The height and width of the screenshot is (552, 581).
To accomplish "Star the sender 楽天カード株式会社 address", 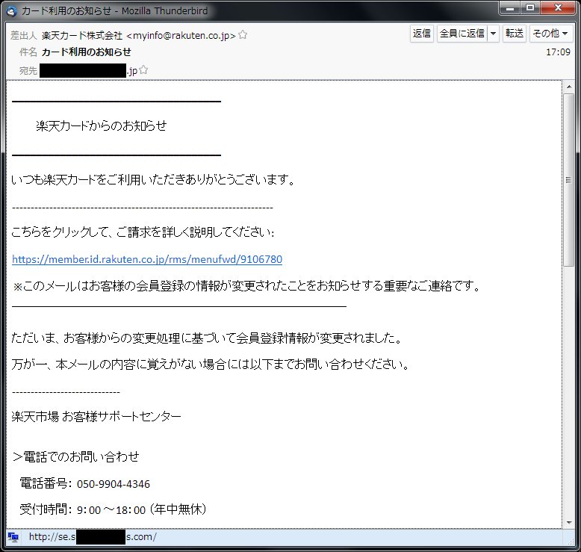I will (x=243, y=35).
